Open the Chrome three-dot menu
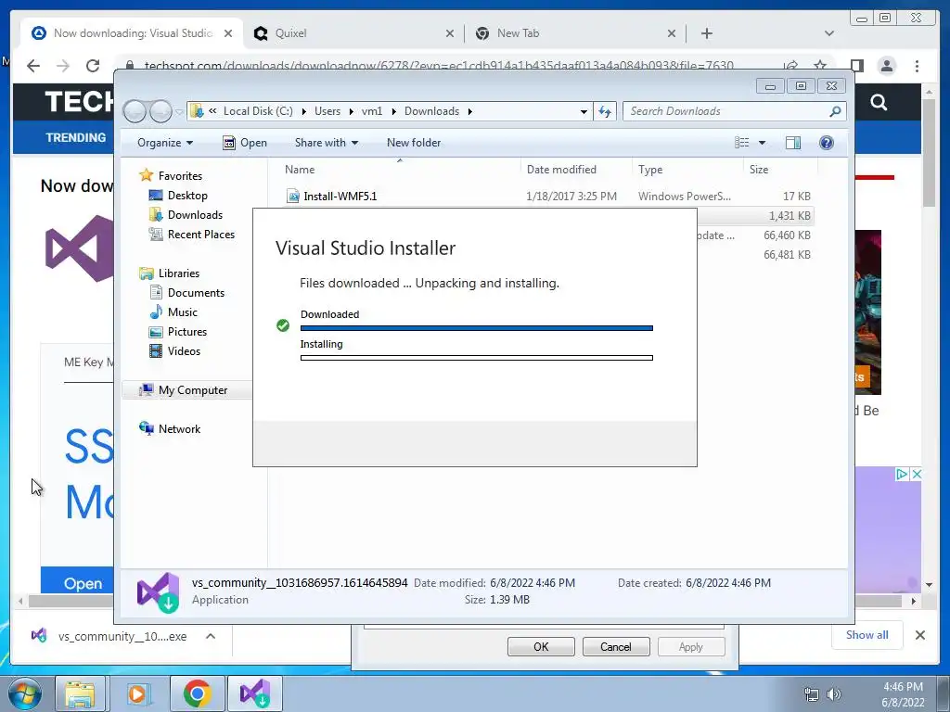Viewport: 950px width, 712px height. click(x=917, y=66)
